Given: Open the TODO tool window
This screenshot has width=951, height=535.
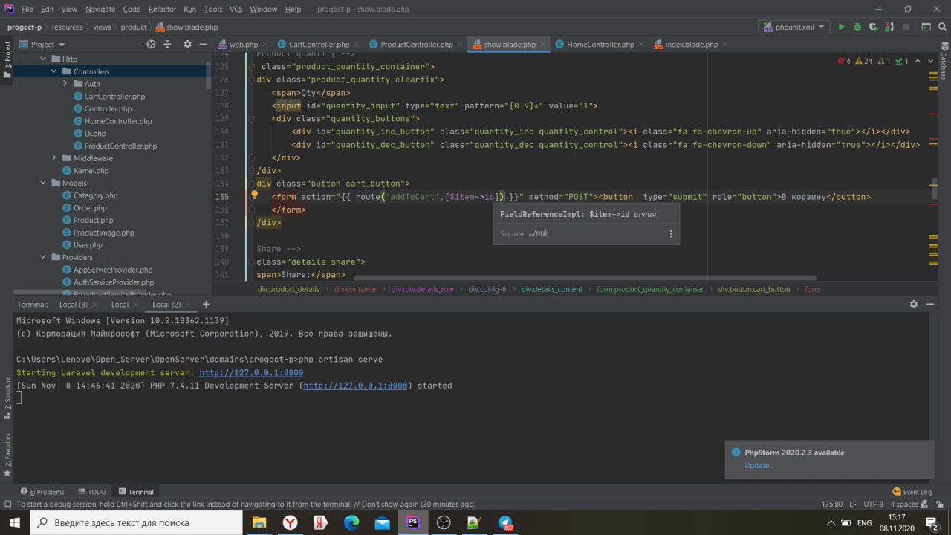Looking at the screenshot, I should 92,492.
